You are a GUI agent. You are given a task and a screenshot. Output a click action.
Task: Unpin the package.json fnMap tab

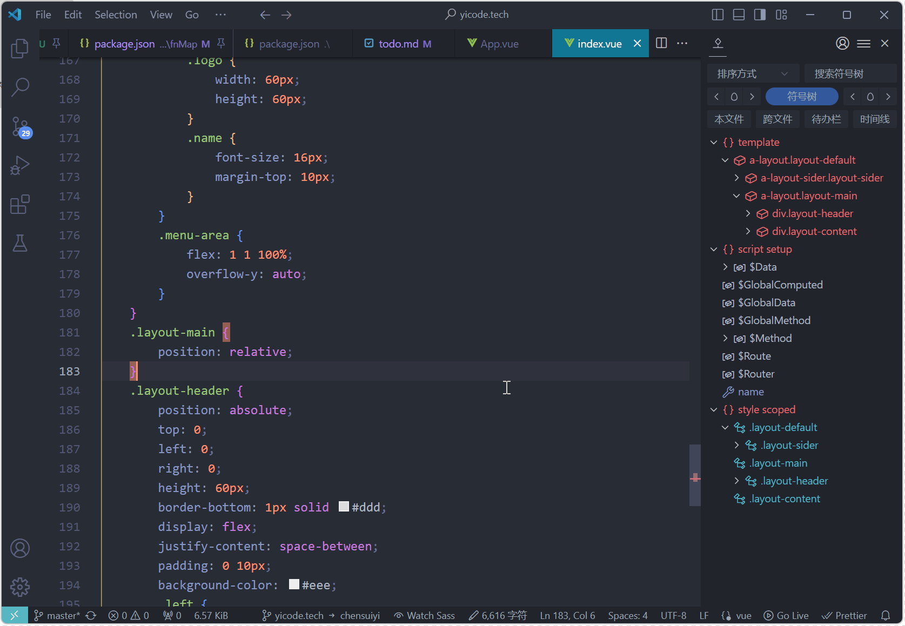221,43
